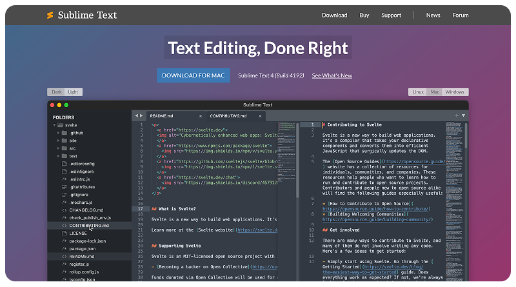Expand the .github folder
Image resolution: width=516 pixels, height=287 pixels.
click(58, 133)
